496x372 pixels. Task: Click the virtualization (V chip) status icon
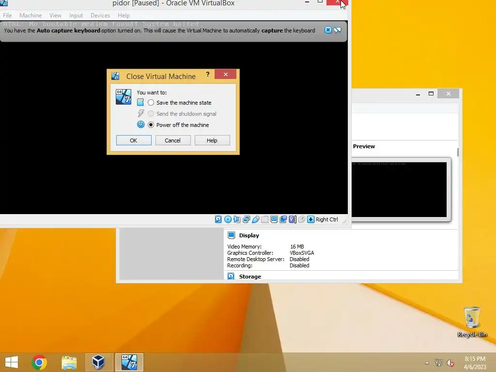click(x=292, y=219)
